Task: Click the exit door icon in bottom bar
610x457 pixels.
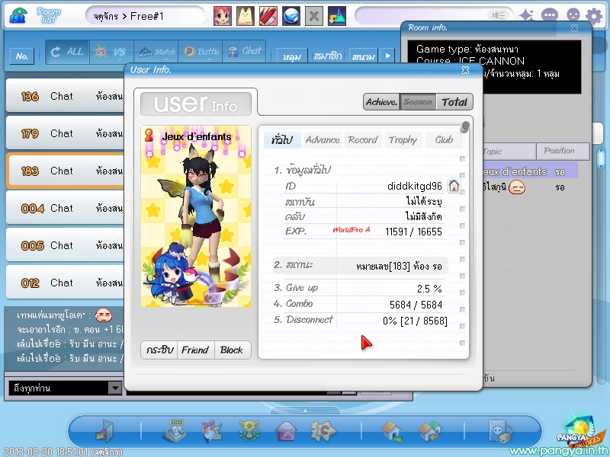Action: point(105,430)
